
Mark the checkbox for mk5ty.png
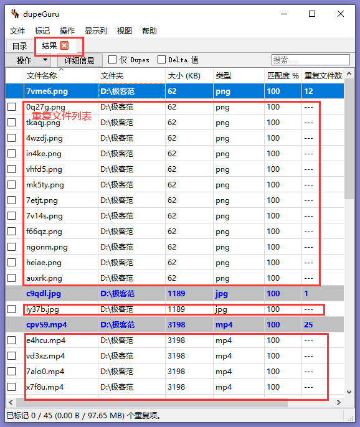coord(11,185)
